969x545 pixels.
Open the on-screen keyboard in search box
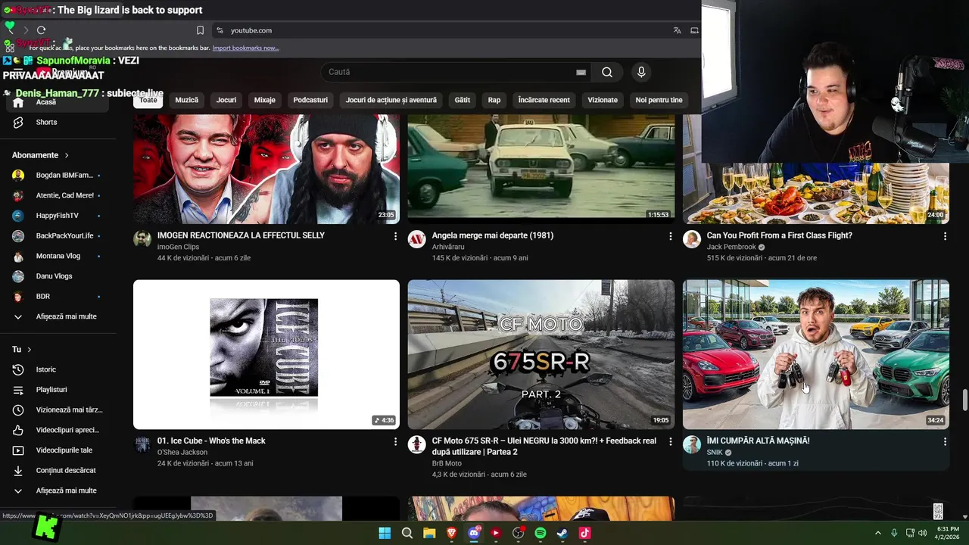(x=581, y=72)
